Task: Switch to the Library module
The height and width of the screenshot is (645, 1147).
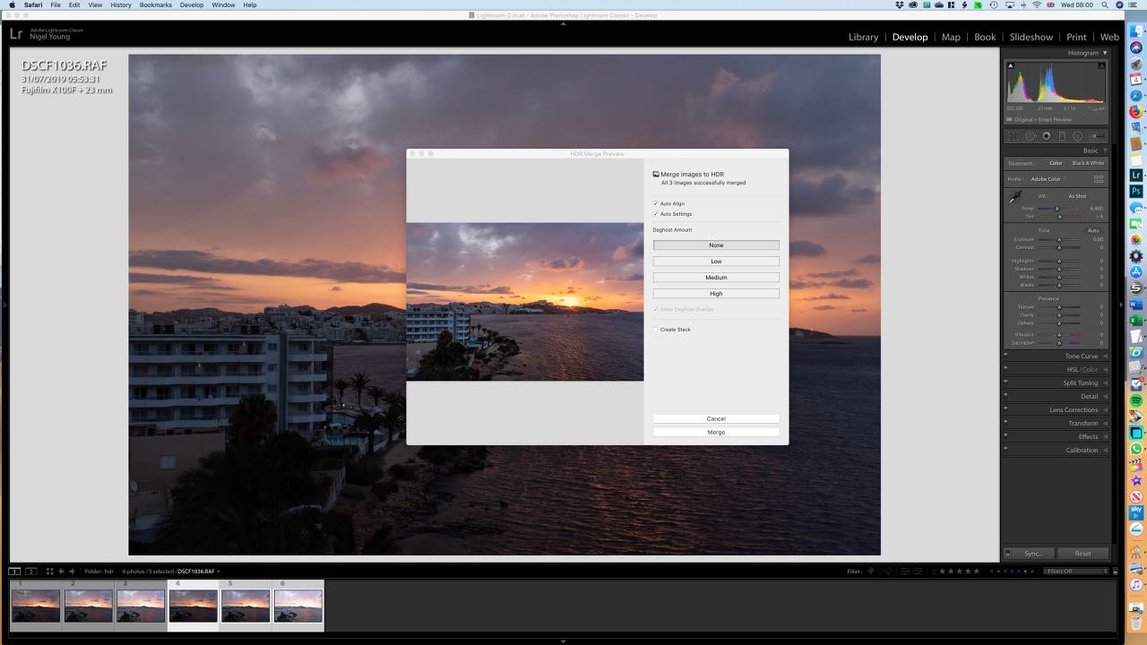Action: point(863,37)
